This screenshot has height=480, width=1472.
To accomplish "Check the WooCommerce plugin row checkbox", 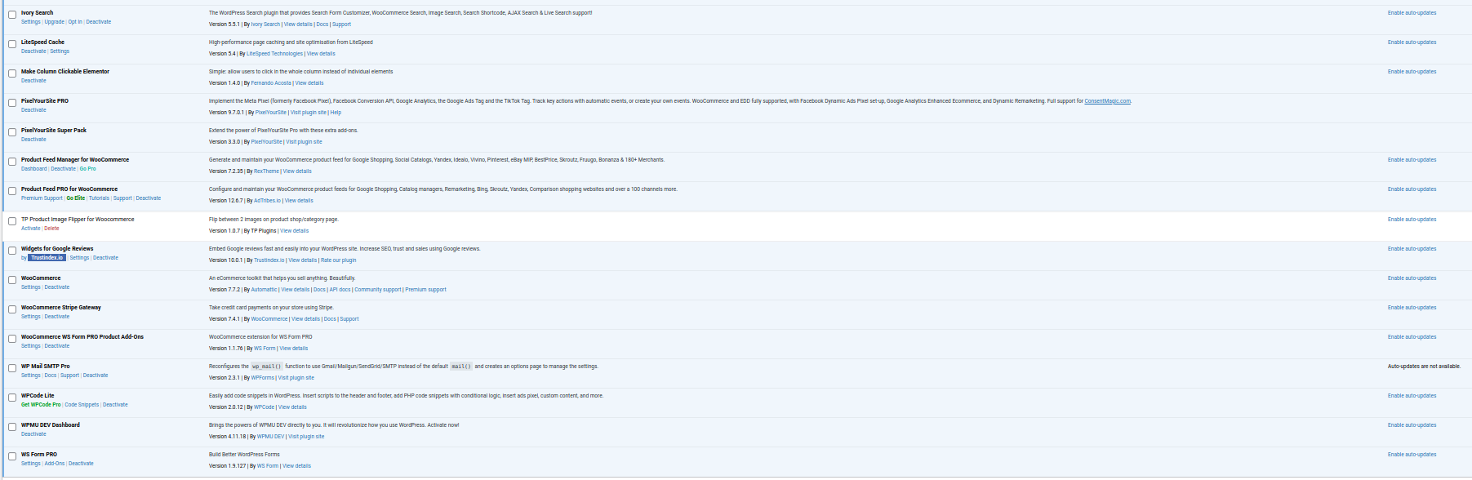I will coord(12,280).
